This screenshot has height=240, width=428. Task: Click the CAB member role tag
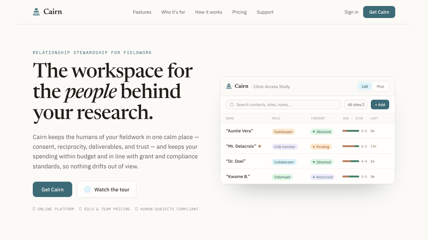285,147
